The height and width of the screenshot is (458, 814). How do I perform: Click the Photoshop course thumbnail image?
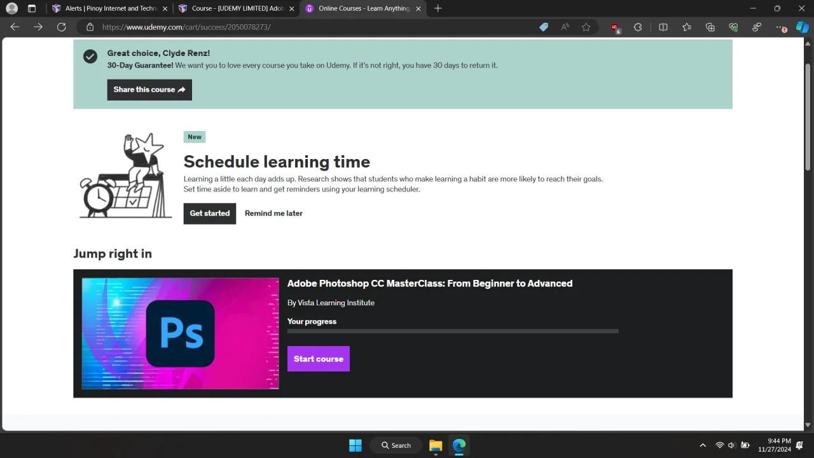[x=180, y=333]
